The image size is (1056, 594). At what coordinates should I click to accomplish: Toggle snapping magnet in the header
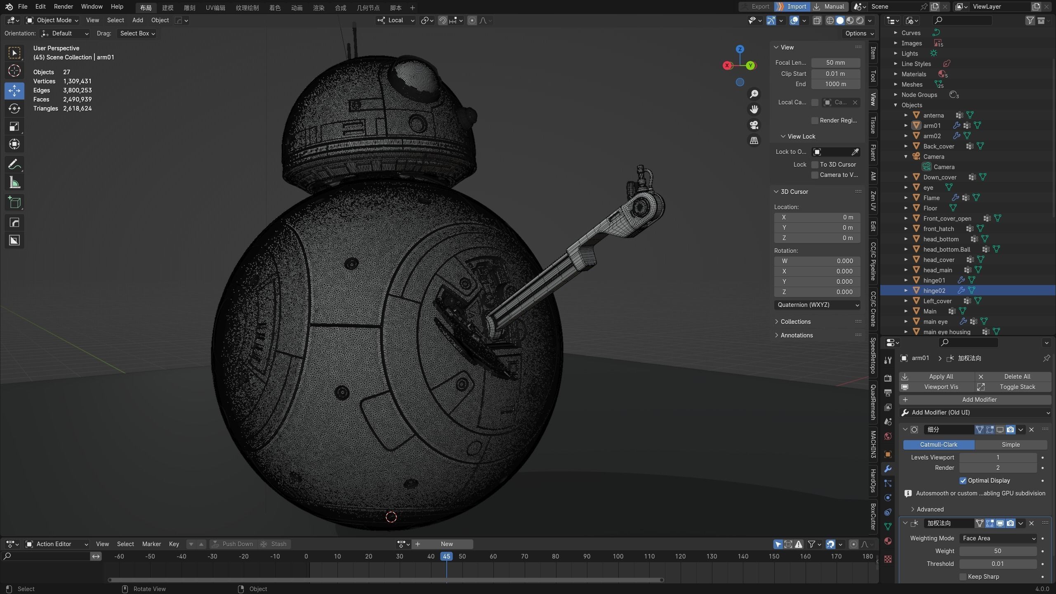click(443, 20)
